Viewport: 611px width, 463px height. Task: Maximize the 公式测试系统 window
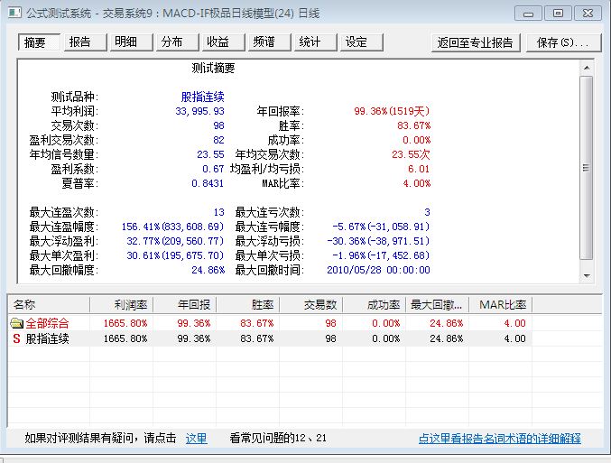click(558, 14)
